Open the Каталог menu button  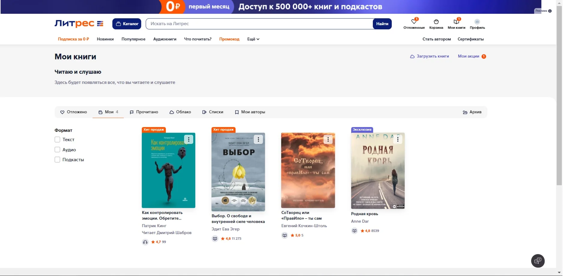(127, 24)
